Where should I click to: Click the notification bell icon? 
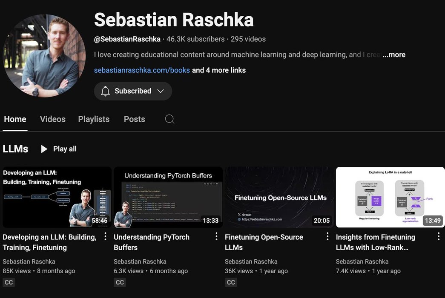tap(105, 91)
